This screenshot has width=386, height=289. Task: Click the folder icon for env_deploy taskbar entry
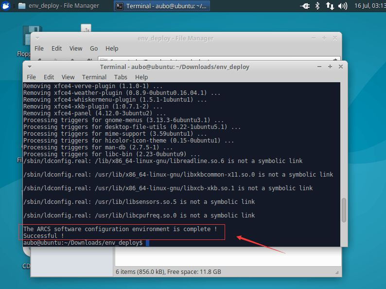[x=22, y=6]
